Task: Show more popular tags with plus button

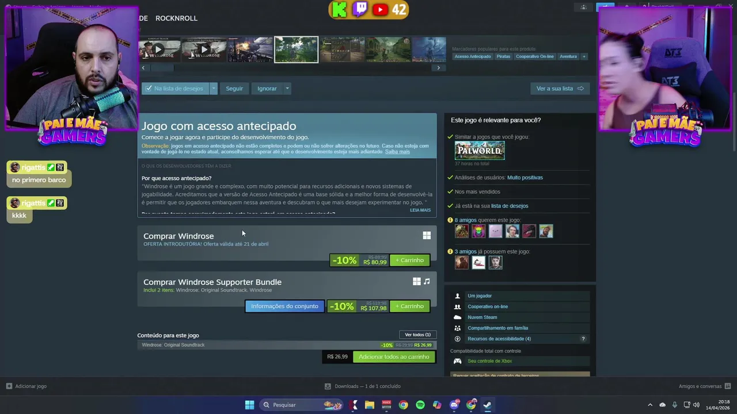Action: tap(584, 56)
